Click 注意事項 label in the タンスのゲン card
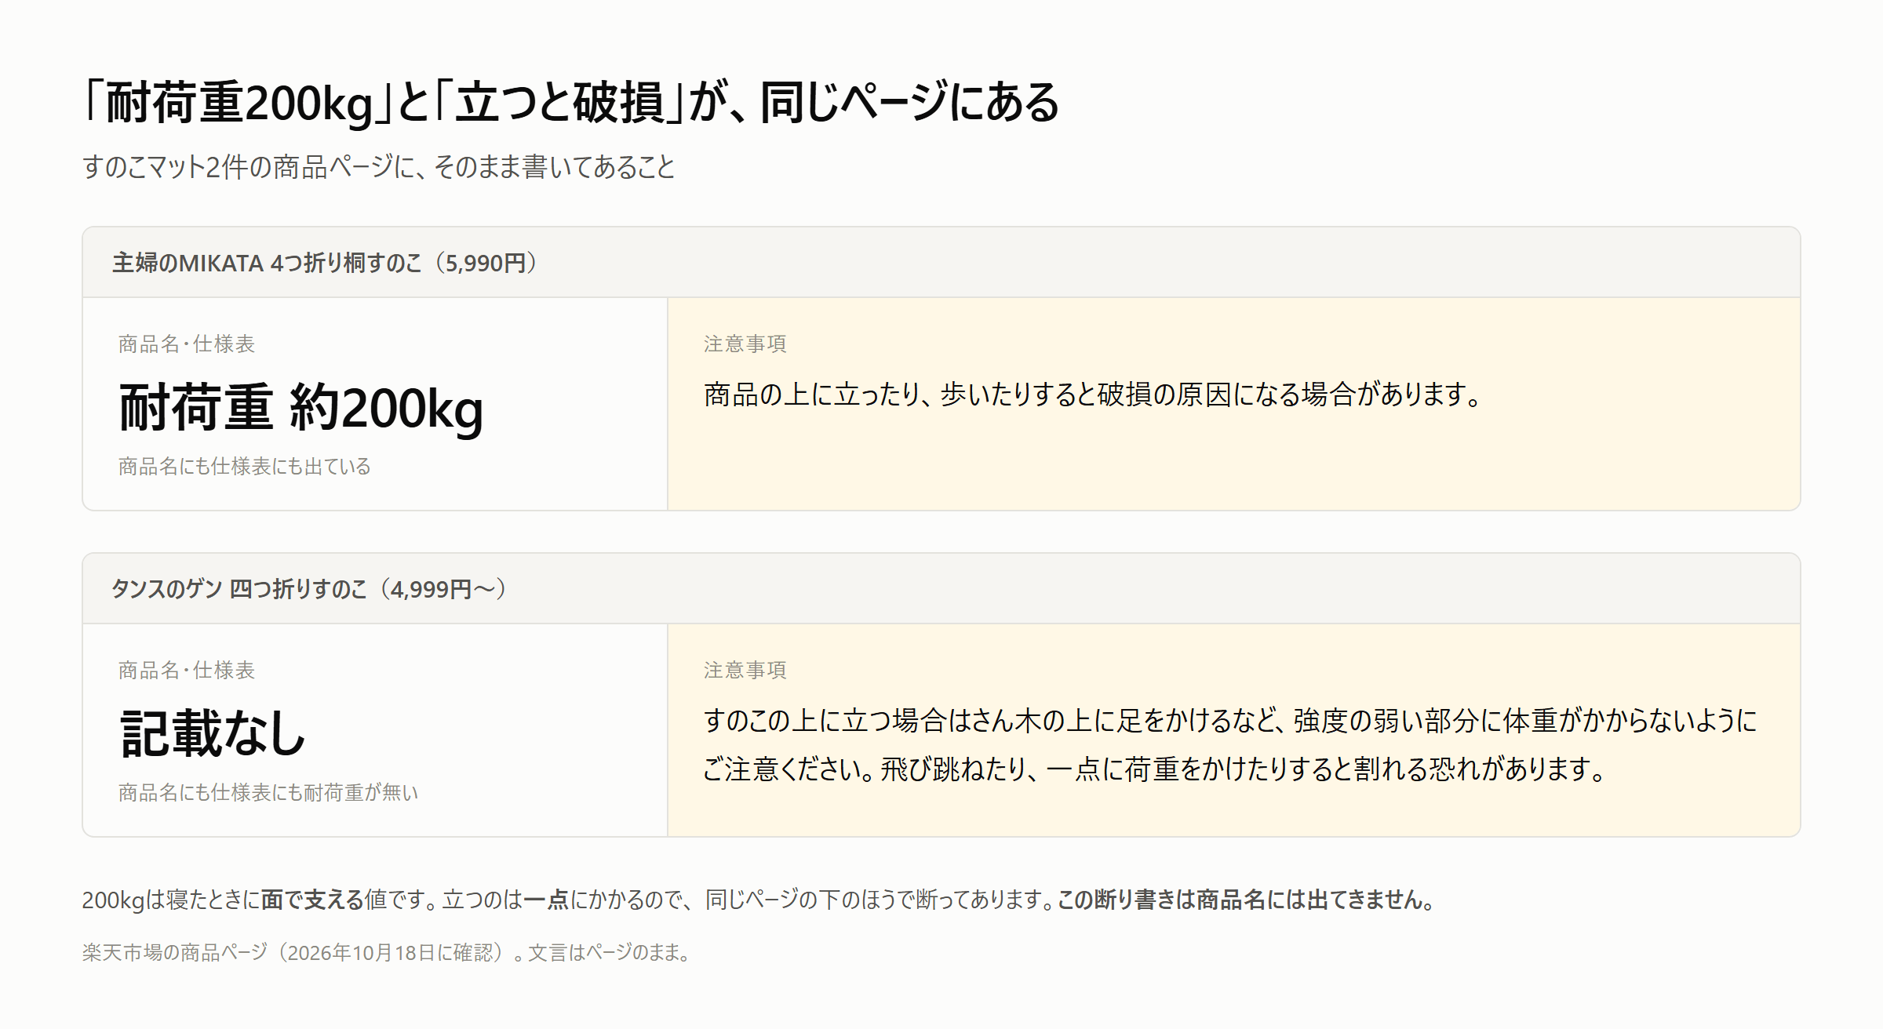 [745, 671]
